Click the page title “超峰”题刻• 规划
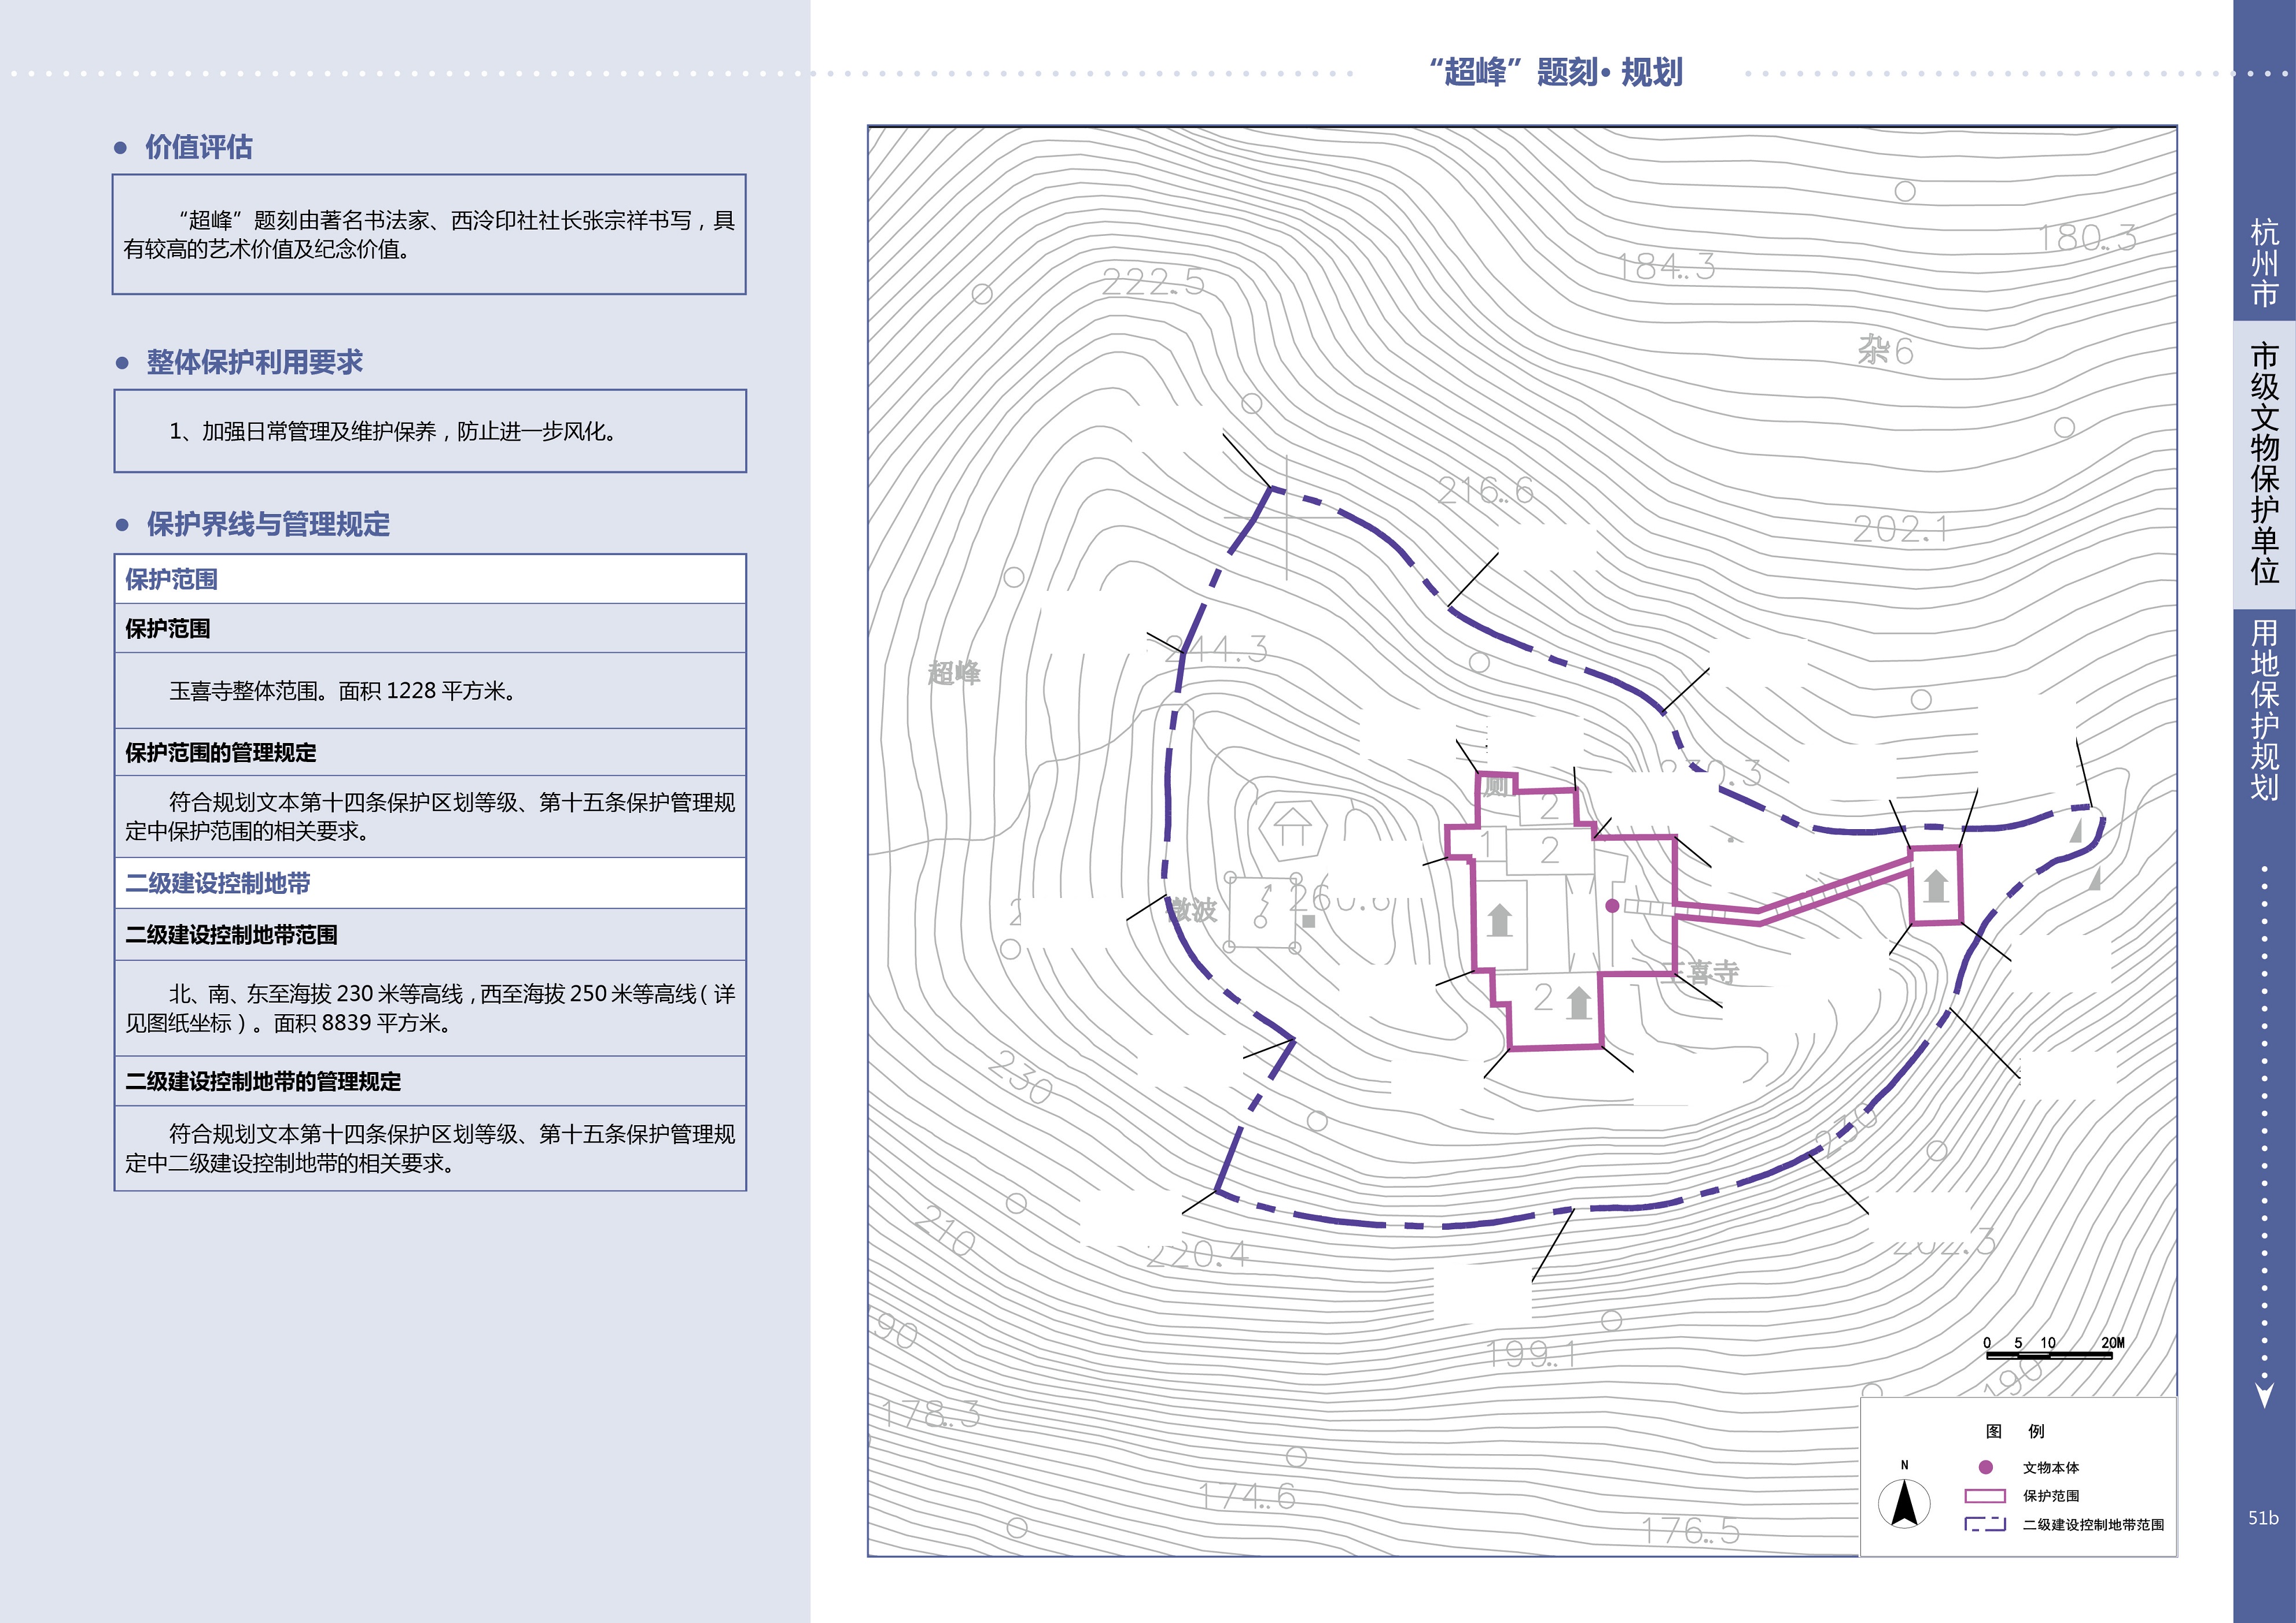 pyautogui.click(x=1556, y=72)
